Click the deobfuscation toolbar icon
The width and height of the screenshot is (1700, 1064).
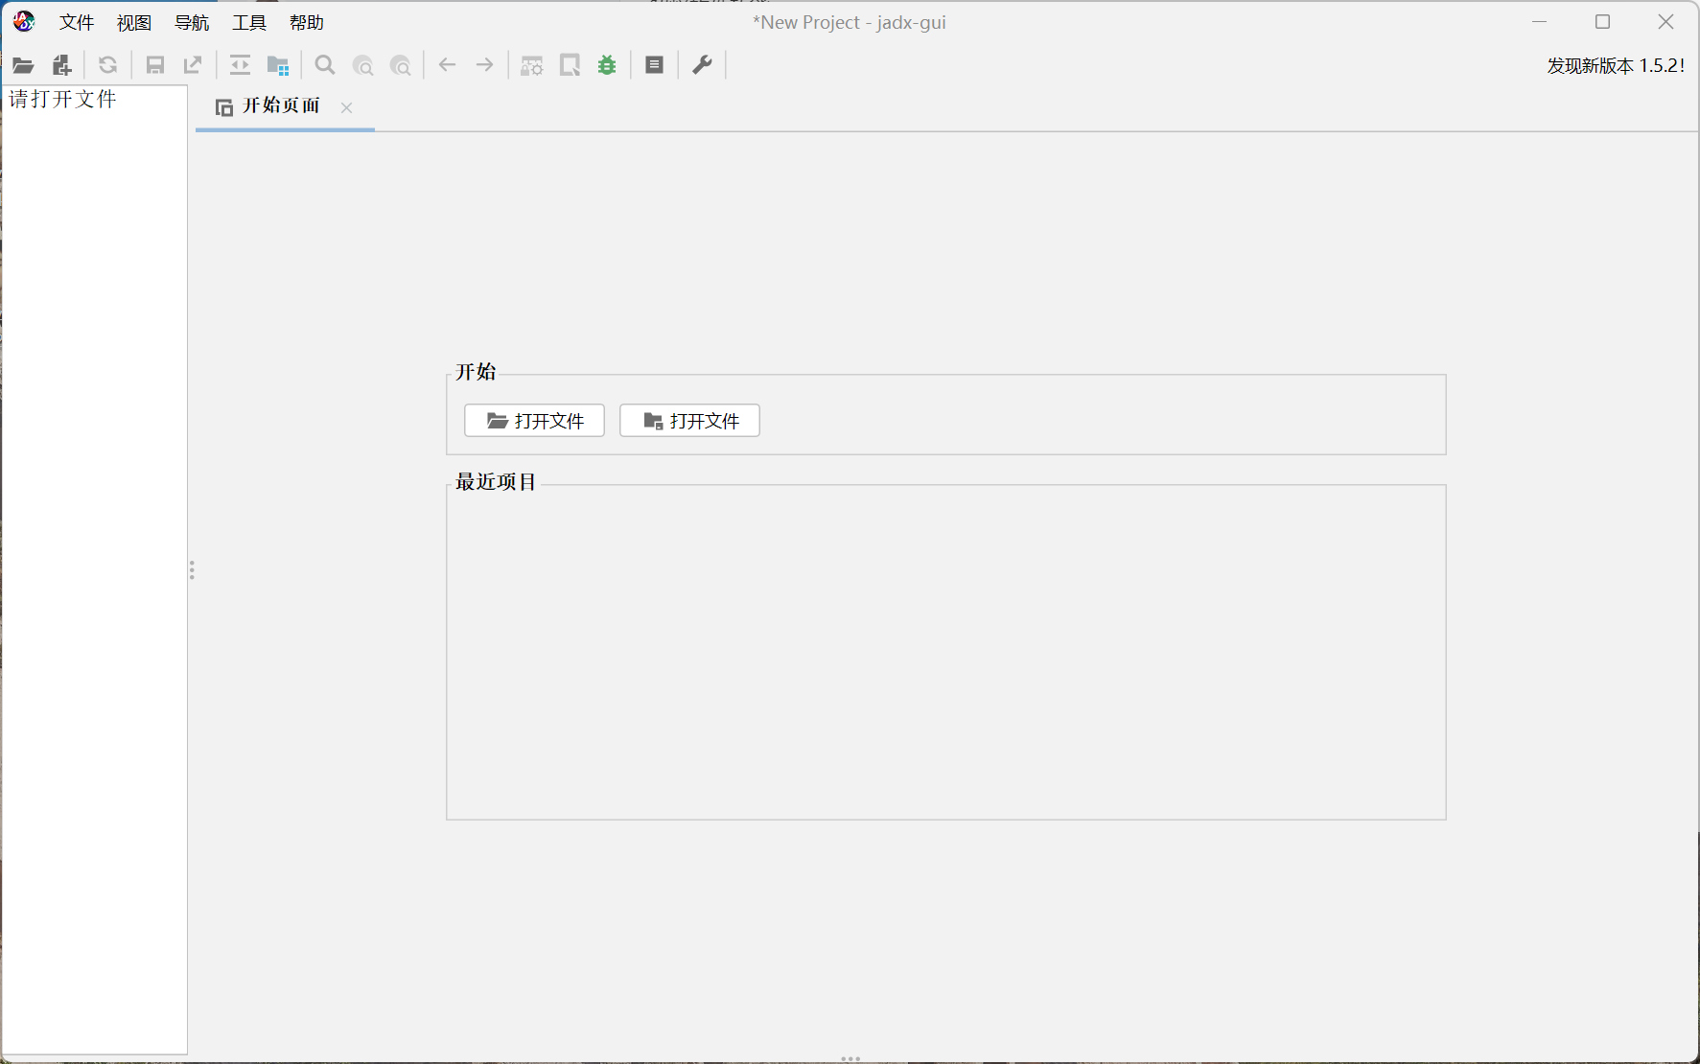[x=532, y=65]
